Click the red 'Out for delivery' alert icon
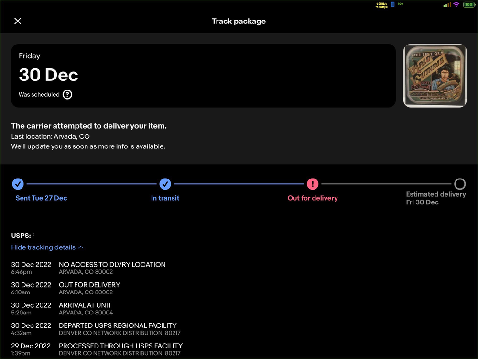Viewport: 478px width, 359px height. (x=313, y=184)
